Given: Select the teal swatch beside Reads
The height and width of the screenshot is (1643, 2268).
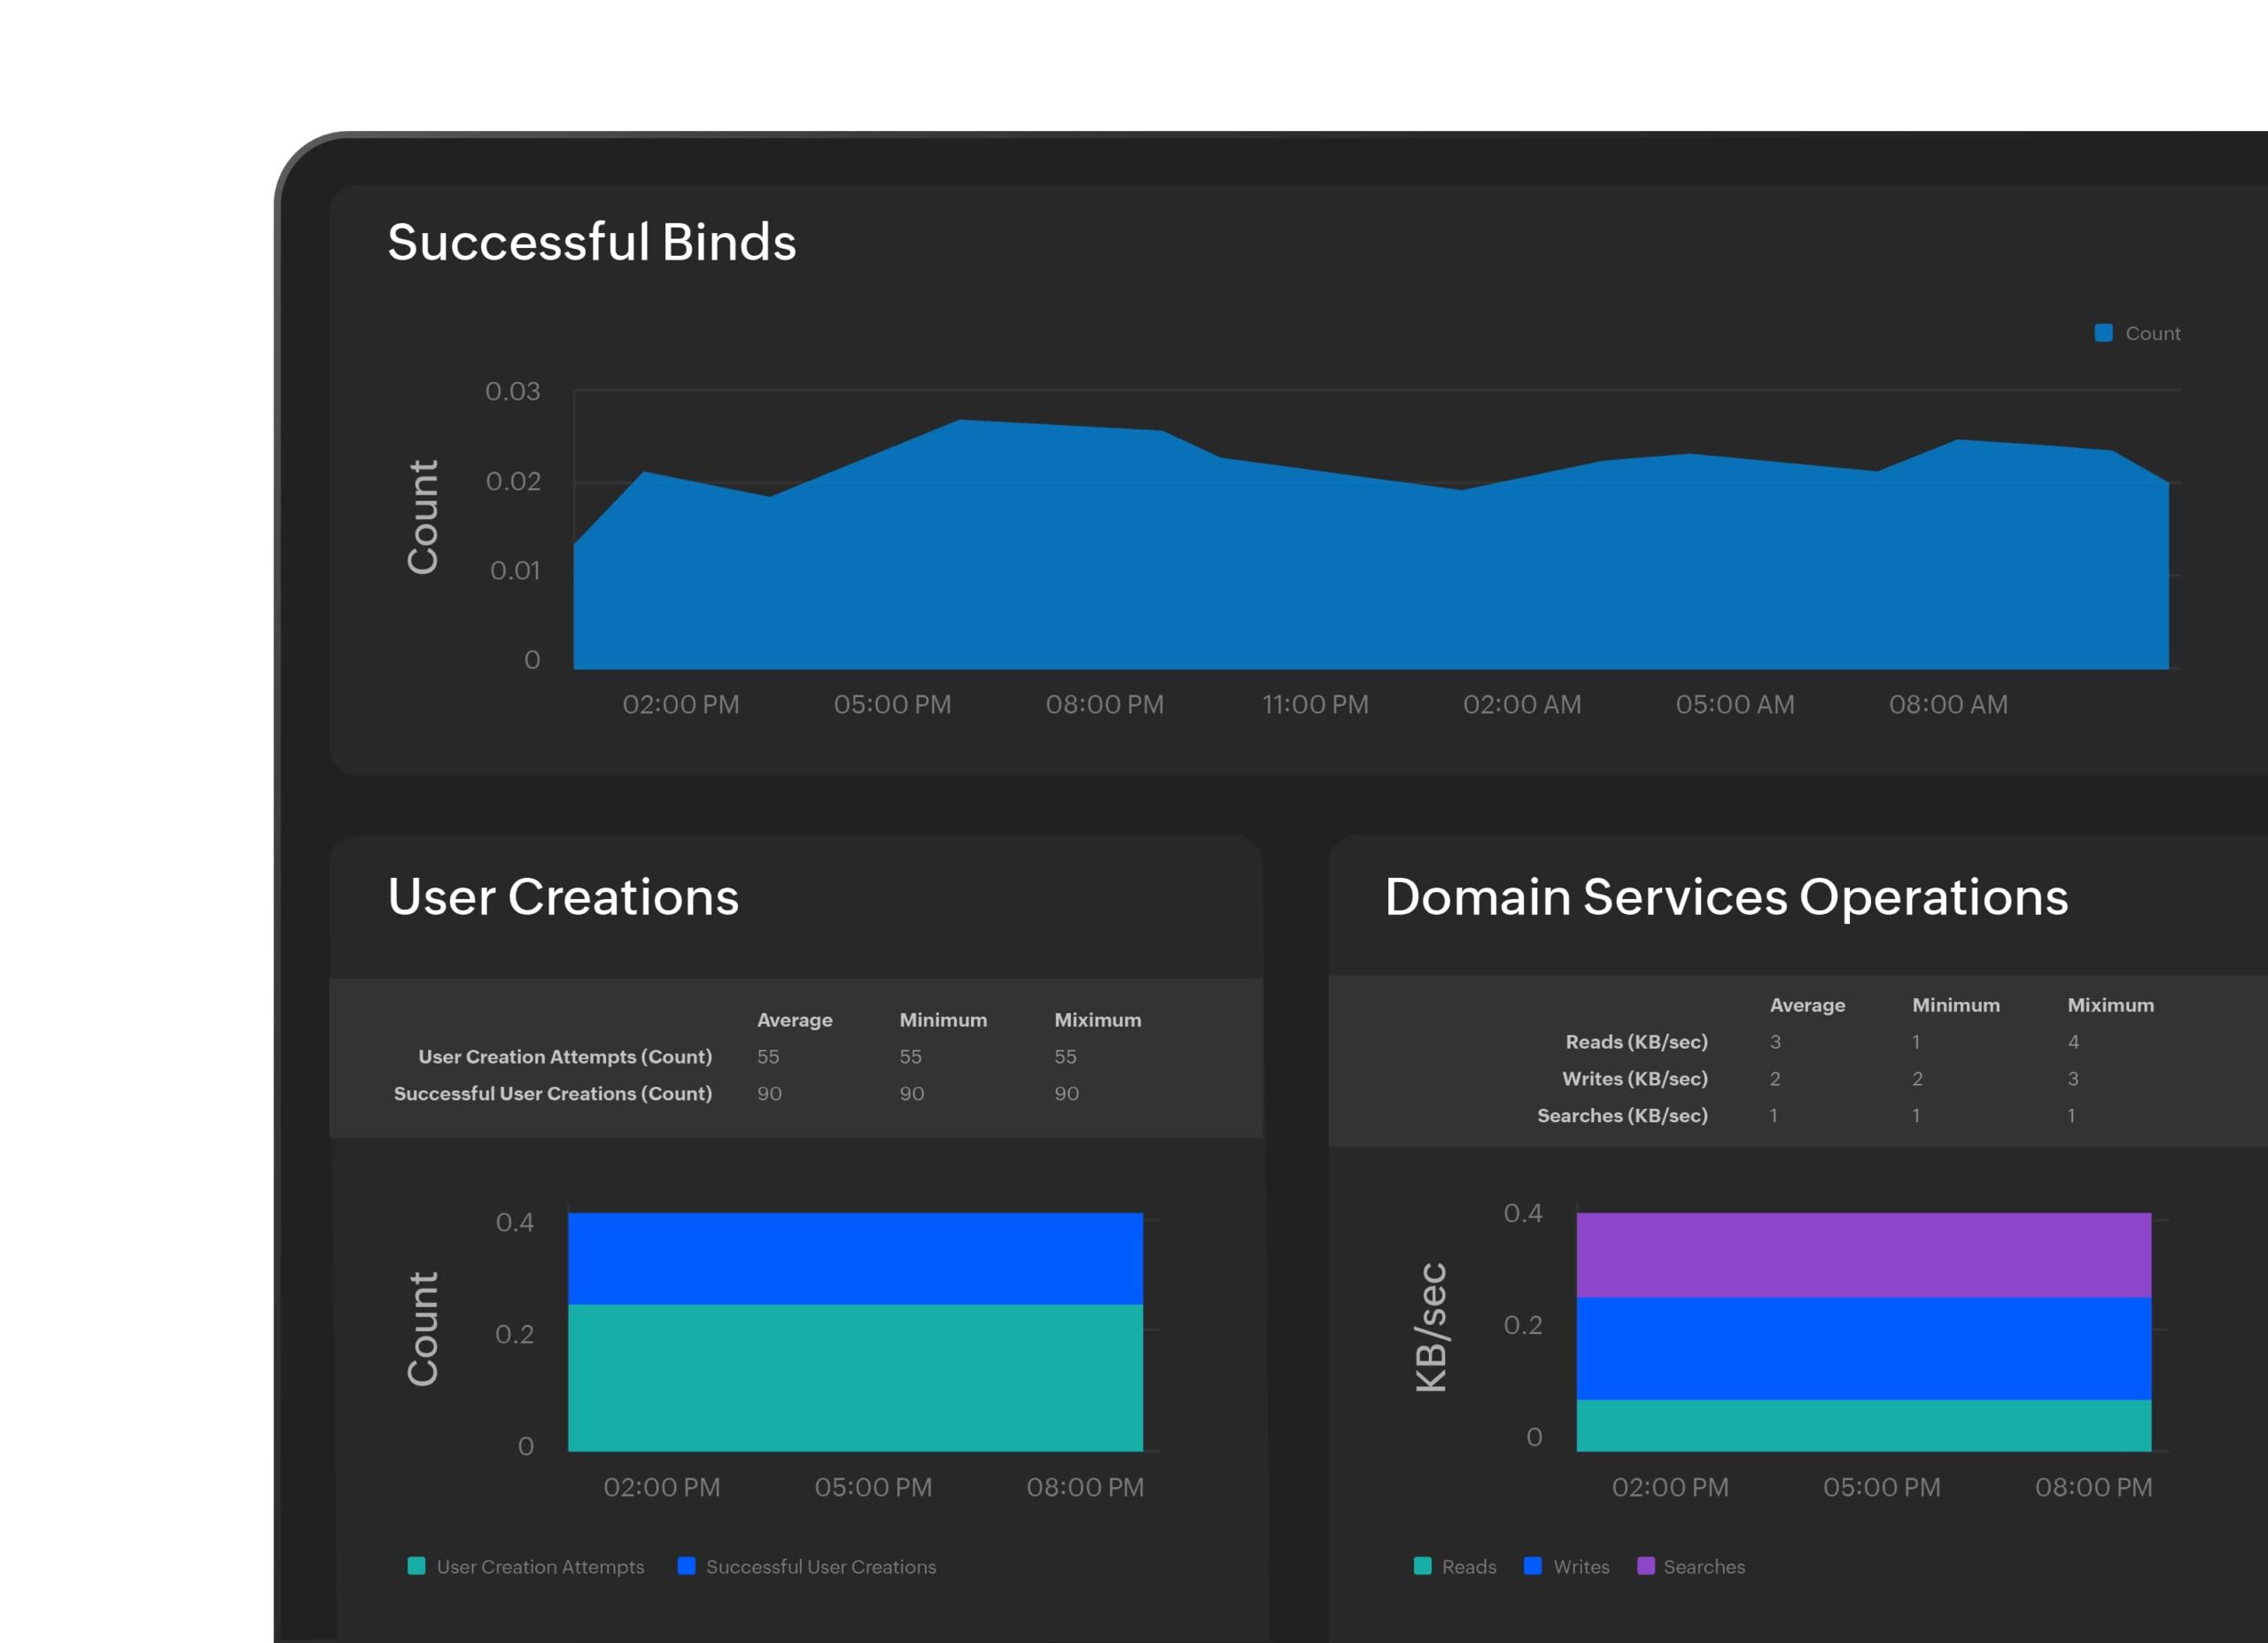Looking at the screenshot, I should coord(1423,1567).
